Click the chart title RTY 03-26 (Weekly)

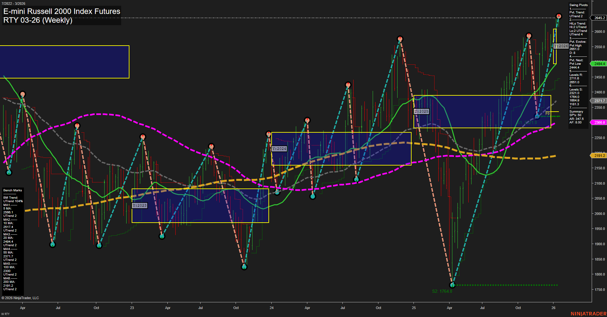(38, 20)
